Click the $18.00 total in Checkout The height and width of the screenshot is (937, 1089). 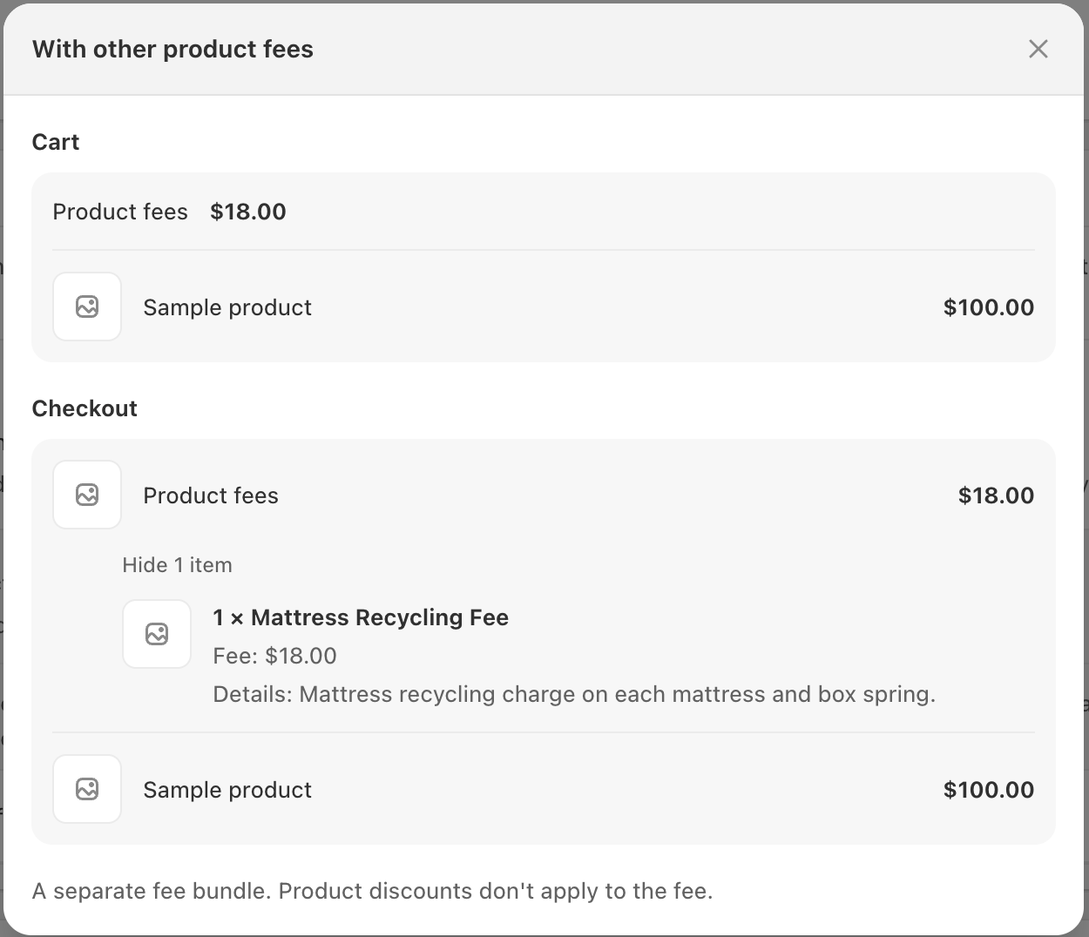point(996,495)
